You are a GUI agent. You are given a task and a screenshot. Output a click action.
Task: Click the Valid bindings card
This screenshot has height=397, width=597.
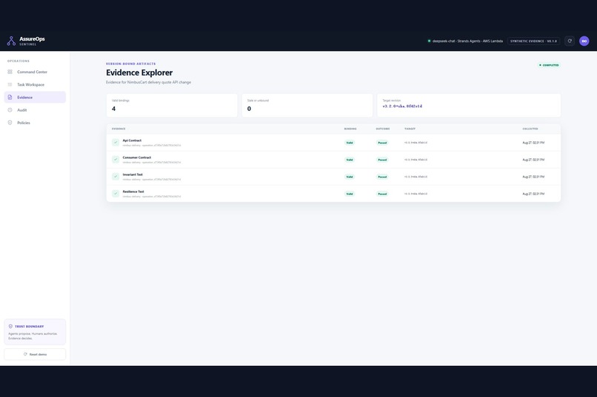pos(172,105)
